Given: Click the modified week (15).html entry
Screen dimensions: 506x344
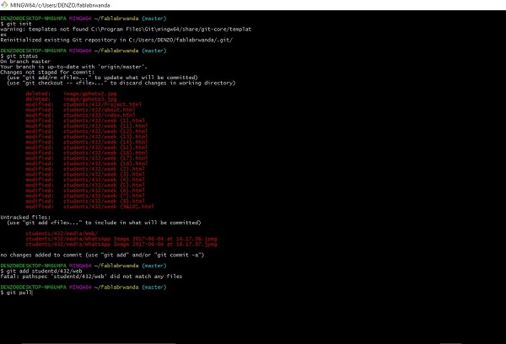Looking at the screenshot, I should point(87,148).
